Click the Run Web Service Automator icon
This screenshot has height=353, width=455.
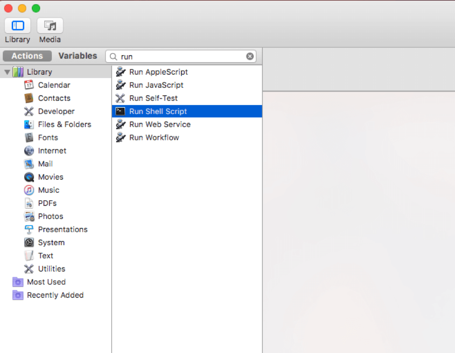120,124
